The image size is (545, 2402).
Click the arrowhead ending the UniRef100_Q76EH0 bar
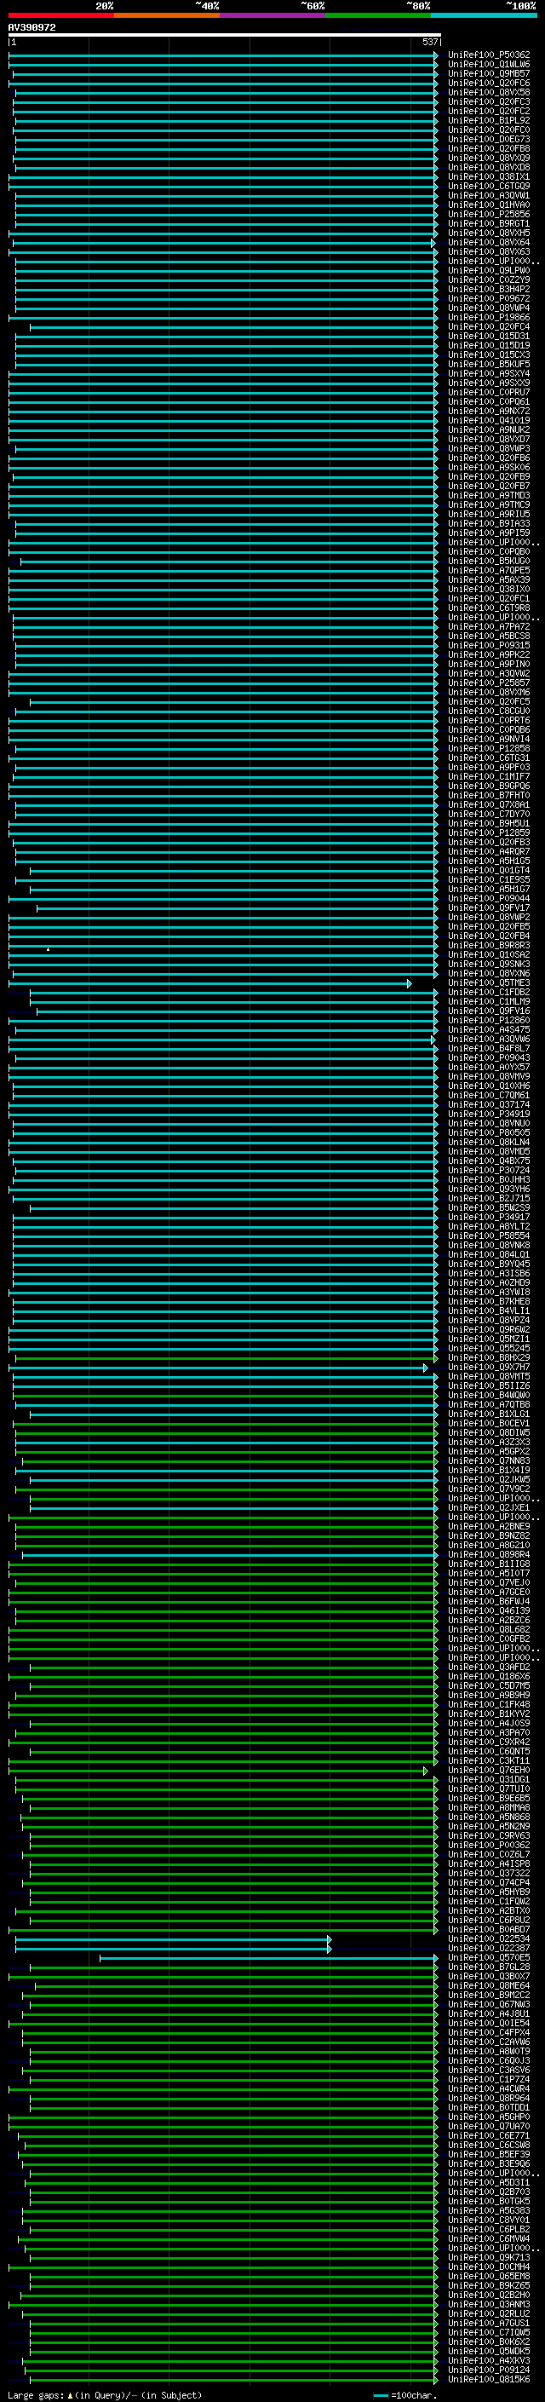click(x=425, y=1770)
